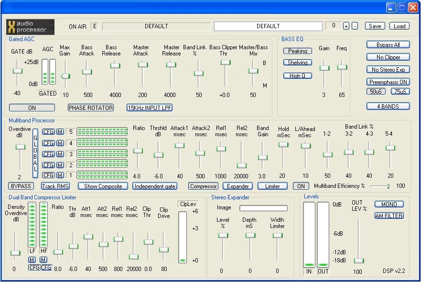
Task: Click the minus preset decrement button
Action: pyautogui.click(x=355, y=26)
